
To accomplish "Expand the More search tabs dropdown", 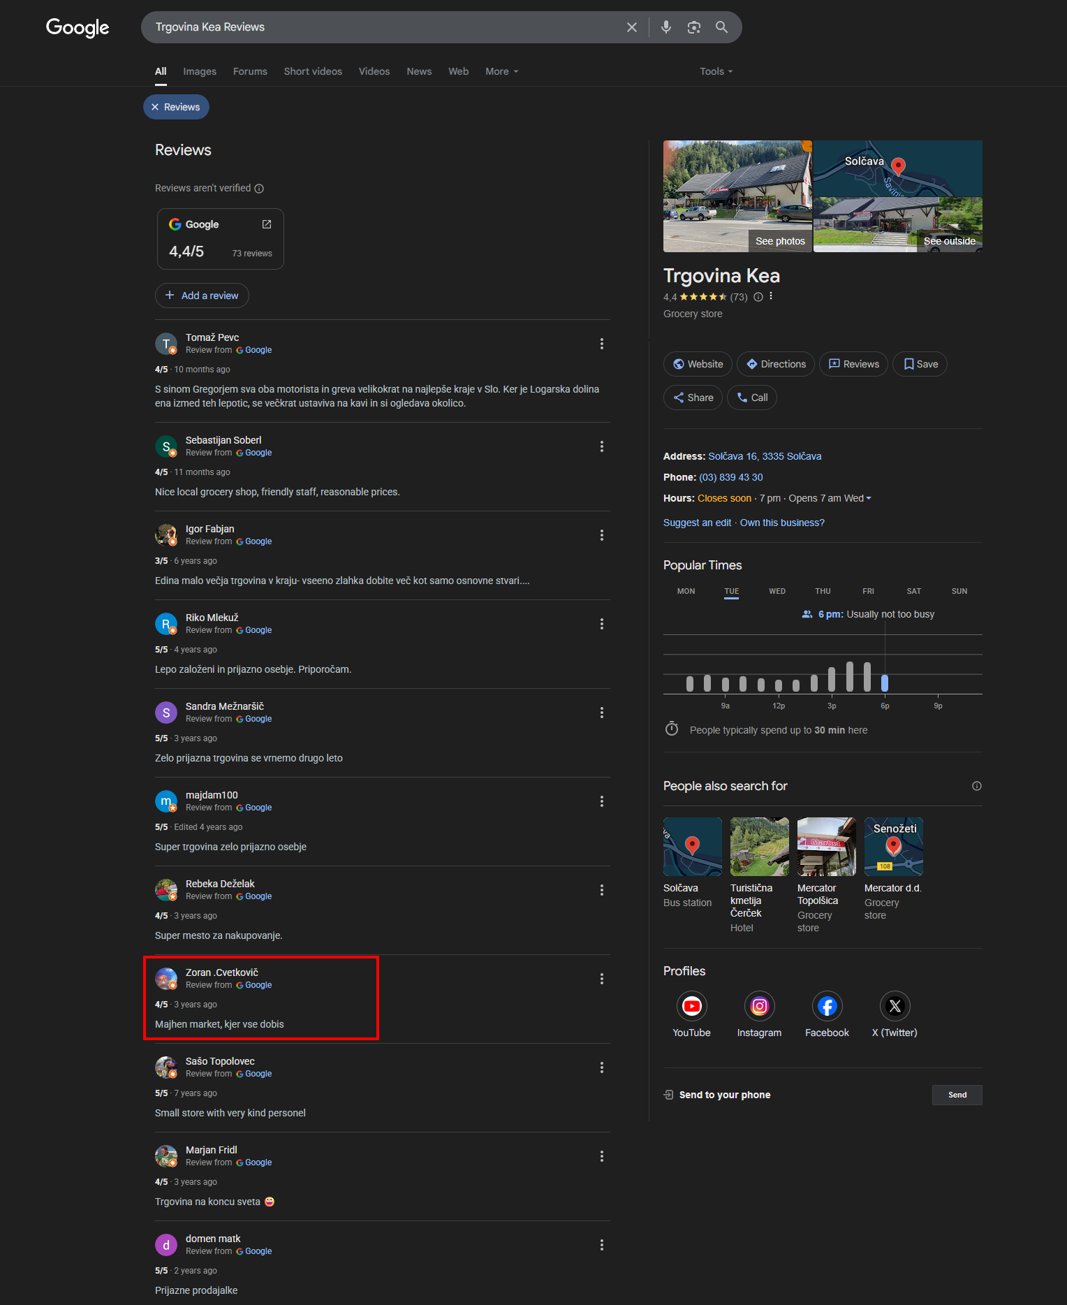I will tap(502, 71).
